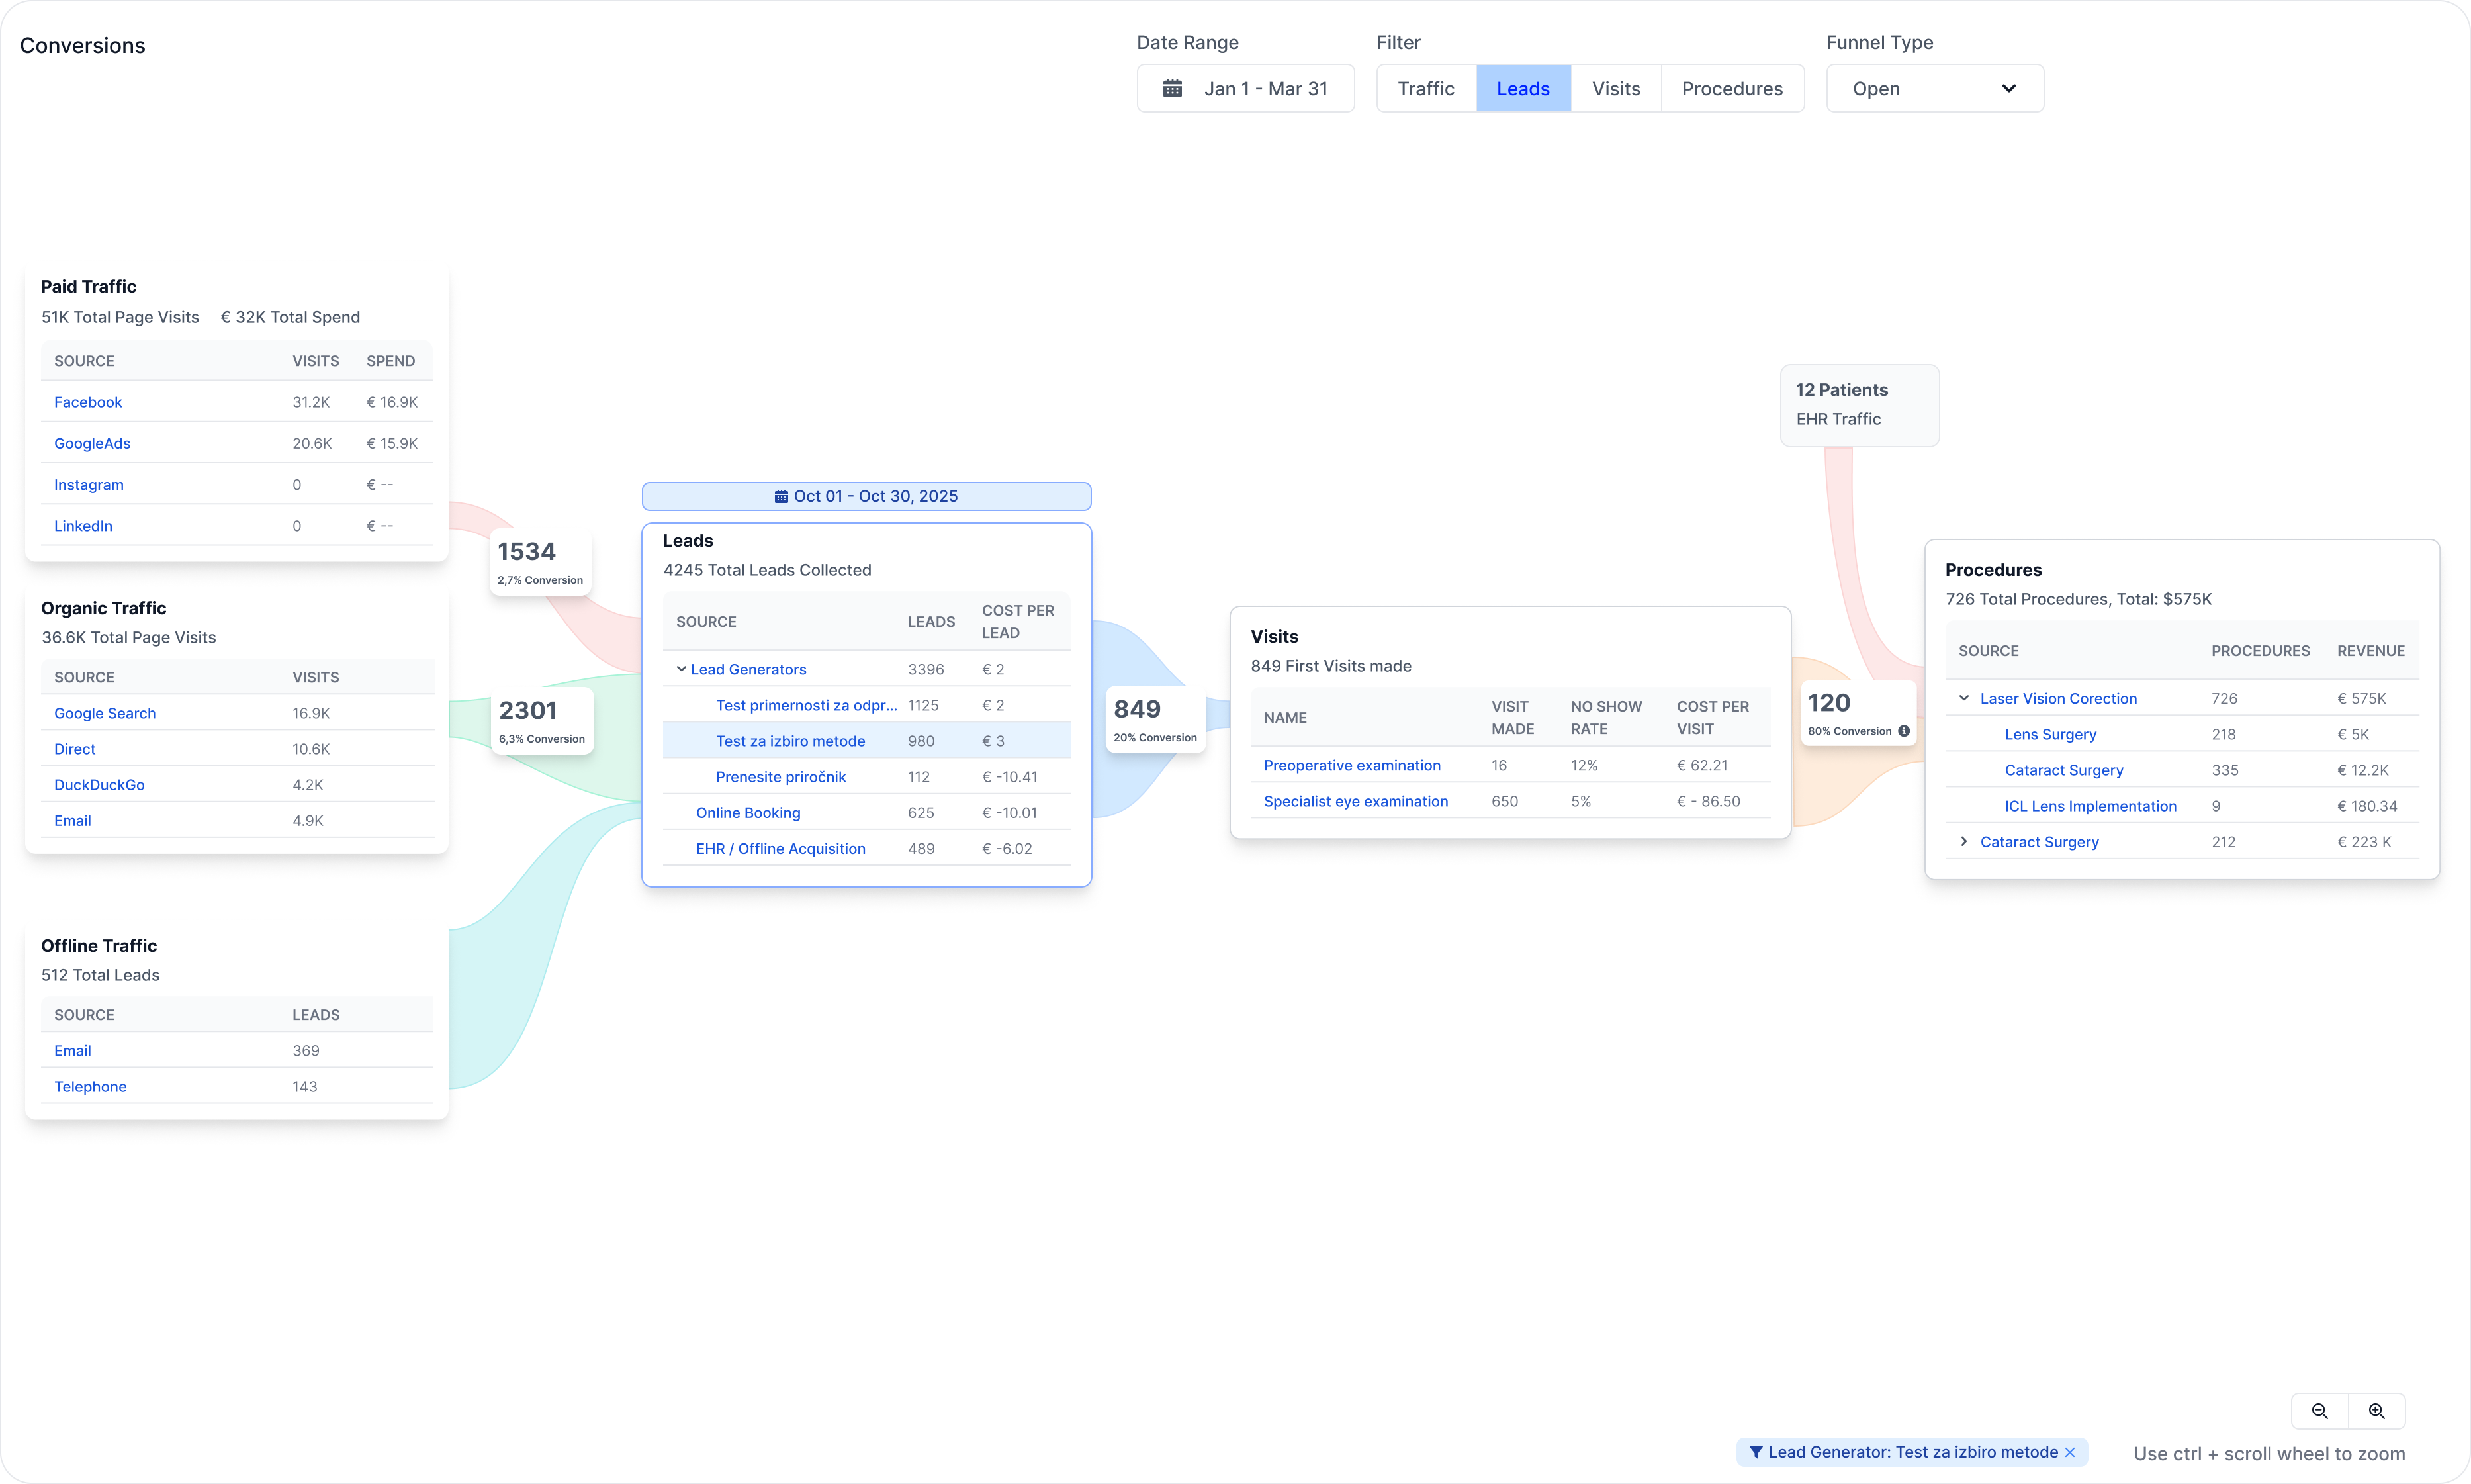
Task: Open Cataract Surgery row with 335 procedures
Action: pyautogui.click(x=2063, y=770)
